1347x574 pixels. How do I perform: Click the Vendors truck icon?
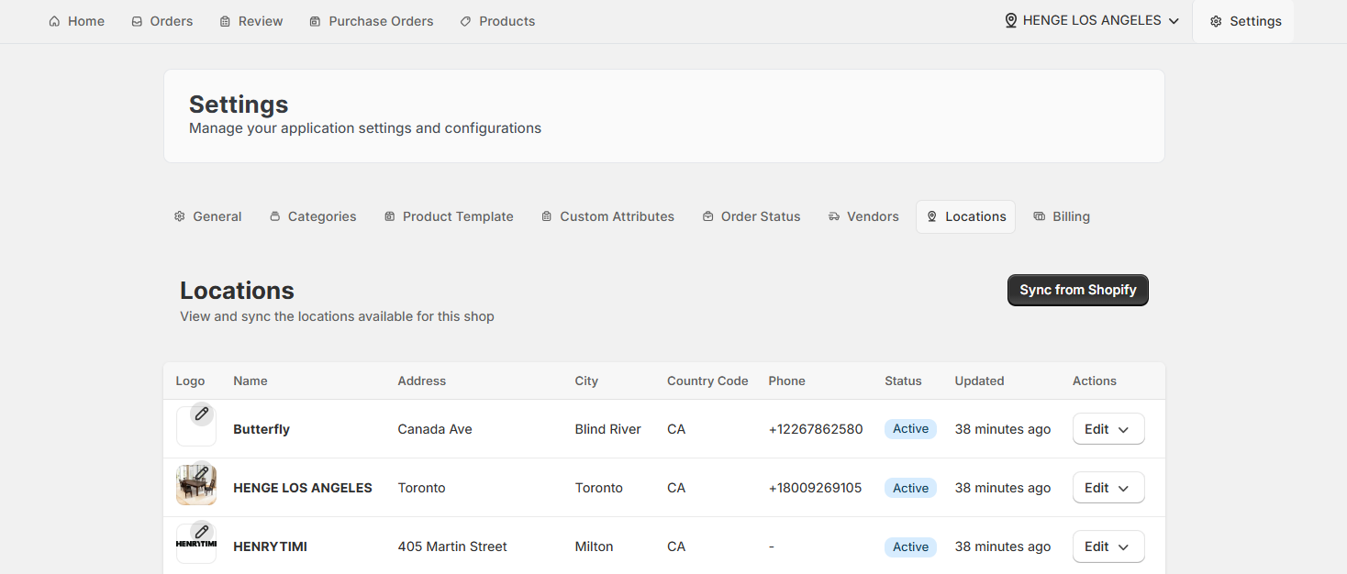[833, 216]
